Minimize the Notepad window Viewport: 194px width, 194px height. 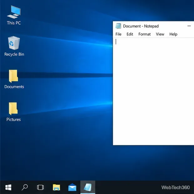click(x=189, y=26)
